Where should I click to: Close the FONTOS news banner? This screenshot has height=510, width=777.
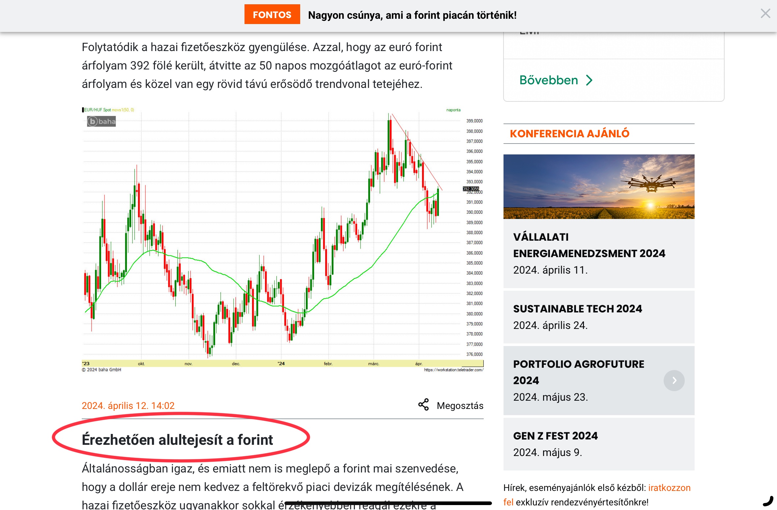(765, 13)
